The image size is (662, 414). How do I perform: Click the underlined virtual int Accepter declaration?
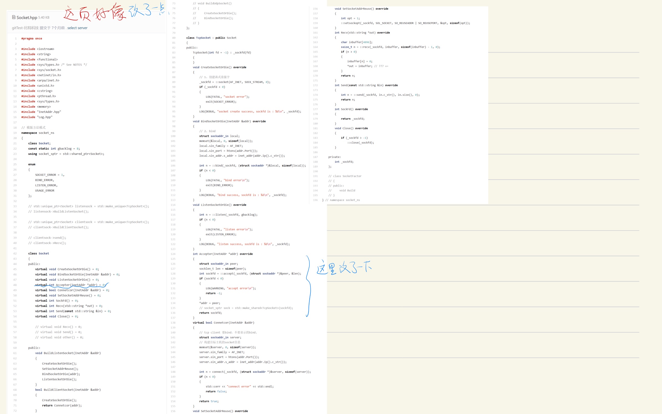point(71,285)
